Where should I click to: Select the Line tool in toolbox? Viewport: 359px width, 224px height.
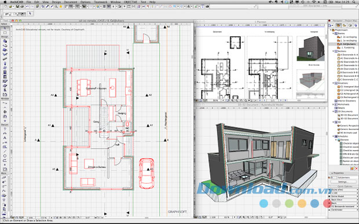click(x=5, y=151)
